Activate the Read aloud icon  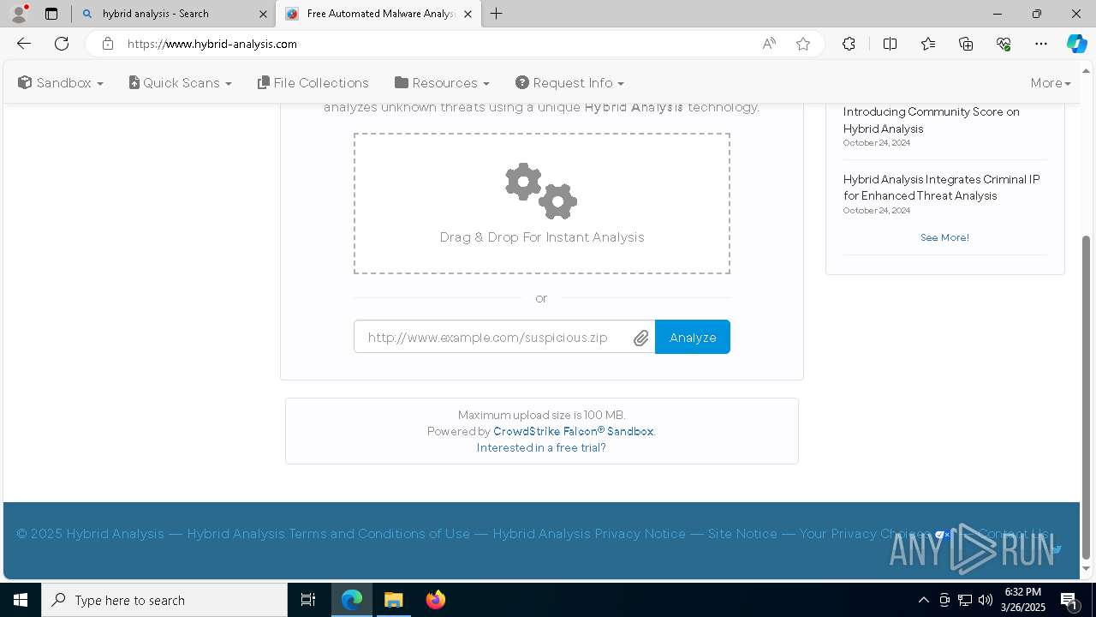point(769,44)
